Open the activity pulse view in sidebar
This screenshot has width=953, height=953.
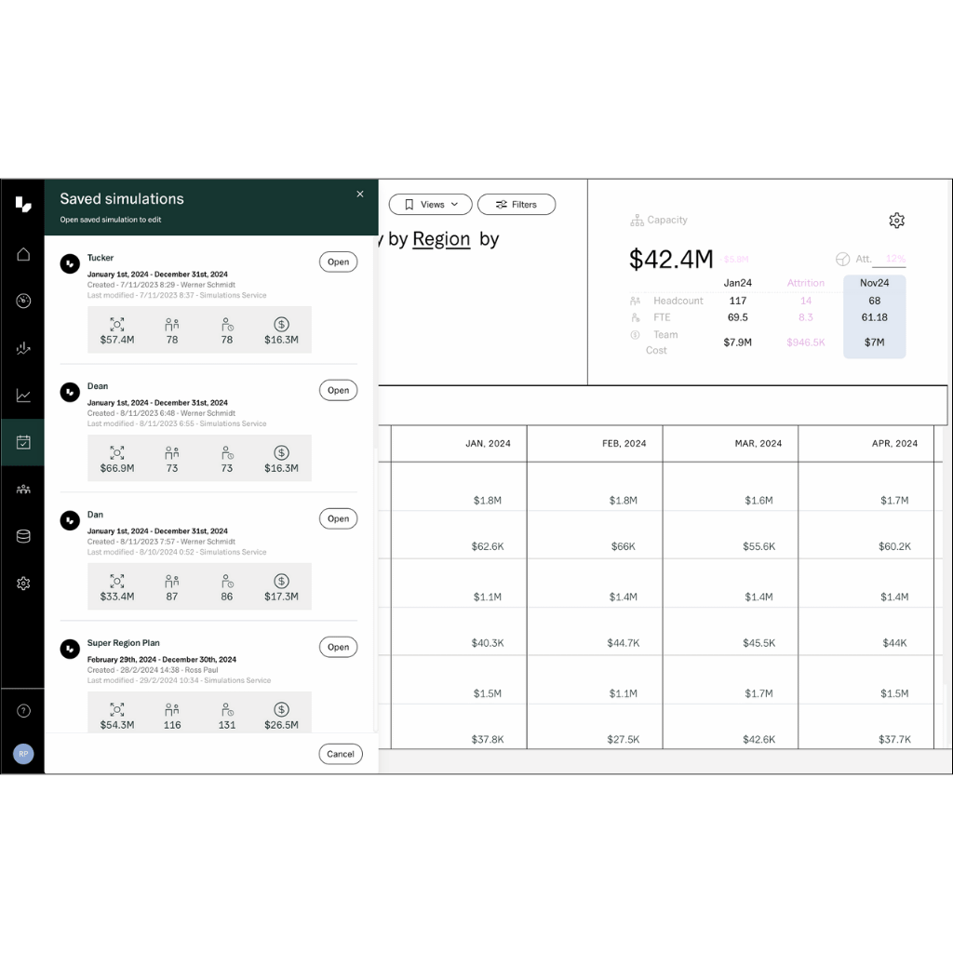[23, 348]
